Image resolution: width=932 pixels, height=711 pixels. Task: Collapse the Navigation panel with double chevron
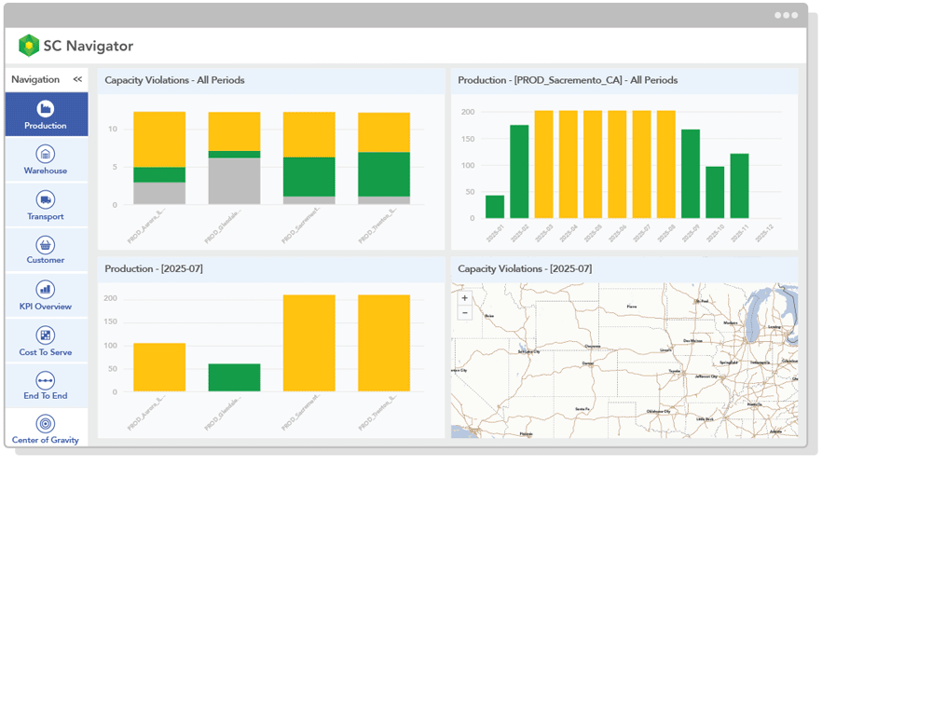[77, 80]
